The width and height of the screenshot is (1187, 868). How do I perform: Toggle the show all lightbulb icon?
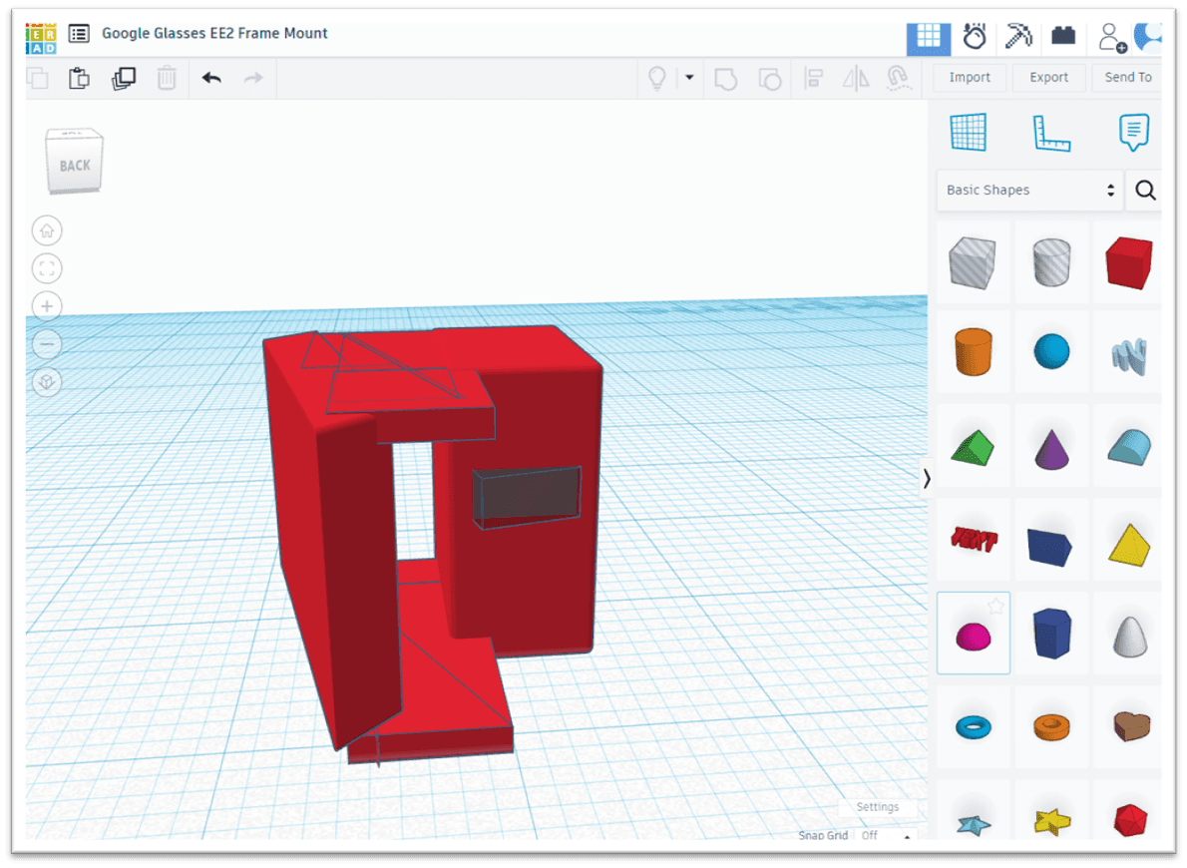[x=657, y=78]
